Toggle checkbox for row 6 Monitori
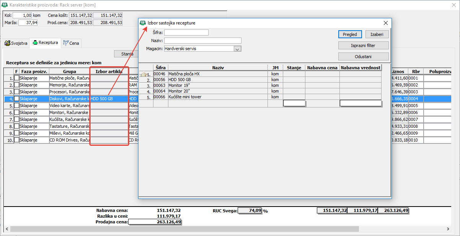 pos(16,112)
